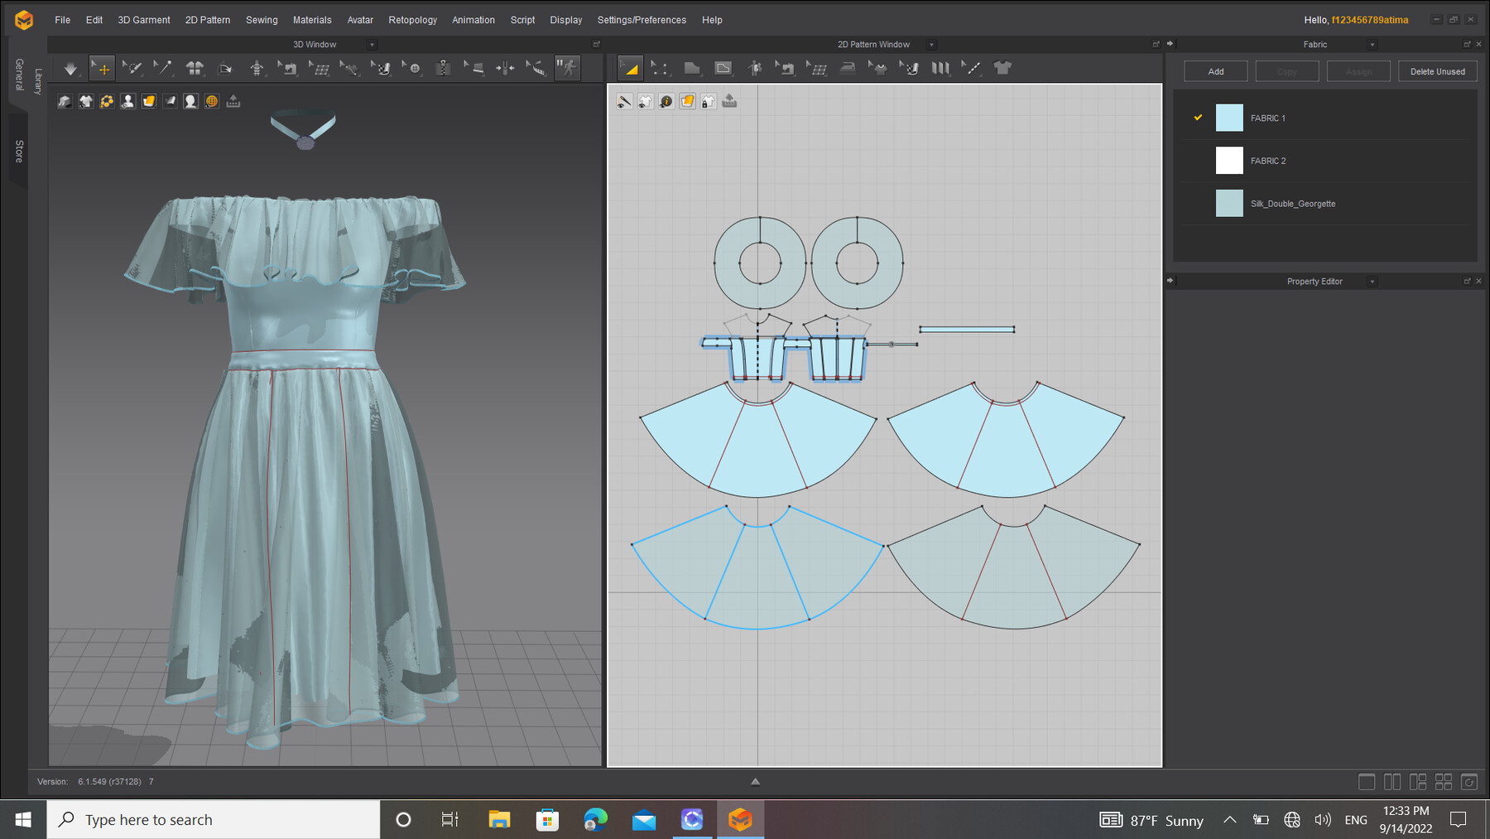Select Silk_Double_Georgette in the Fabric list
This screenshot has height=839, width=1490.
(1291, 203)
